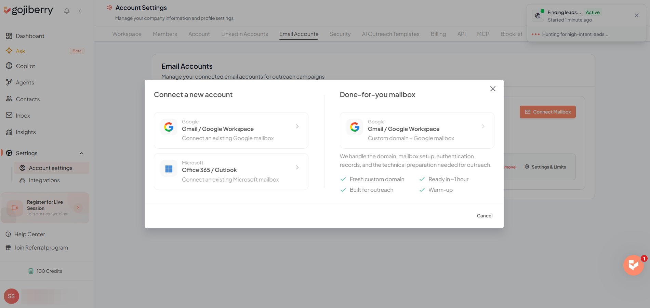Select Account settings in the sidebar
This screenshot has width=650, height=308.
(x=52, y=168)
